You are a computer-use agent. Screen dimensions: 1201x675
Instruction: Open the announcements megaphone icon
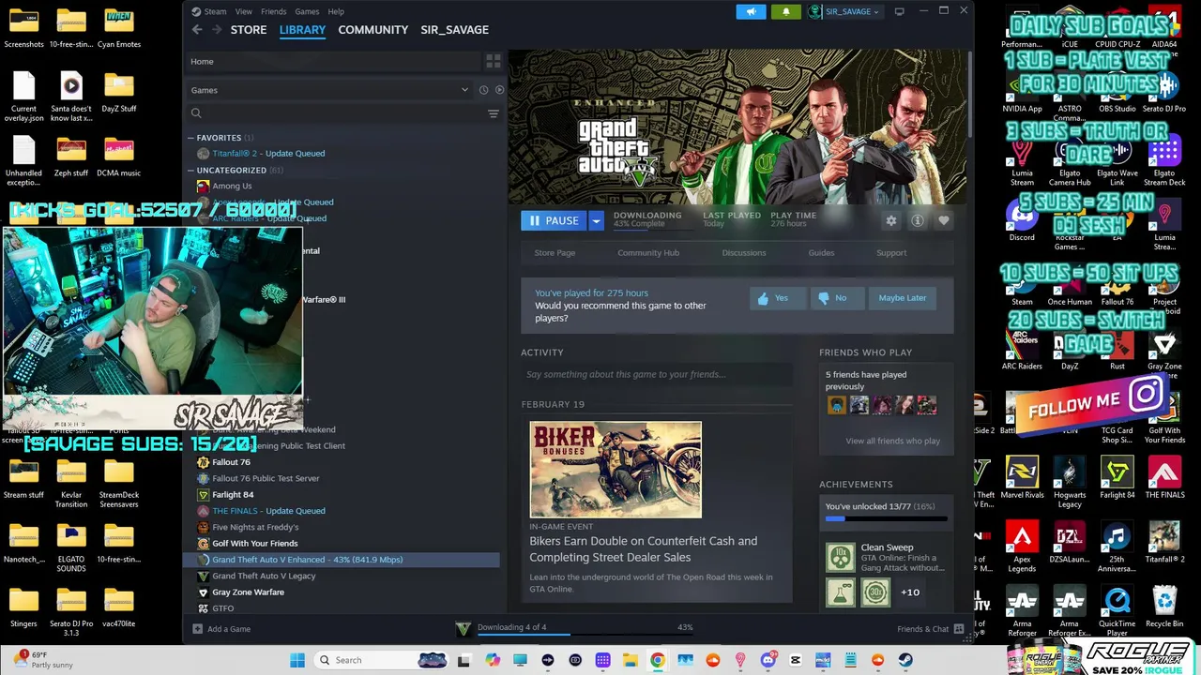[x=751, y=11]
